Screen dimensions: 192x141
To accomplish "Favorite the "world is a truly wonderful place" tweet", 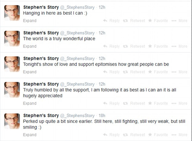I will 158,46.
